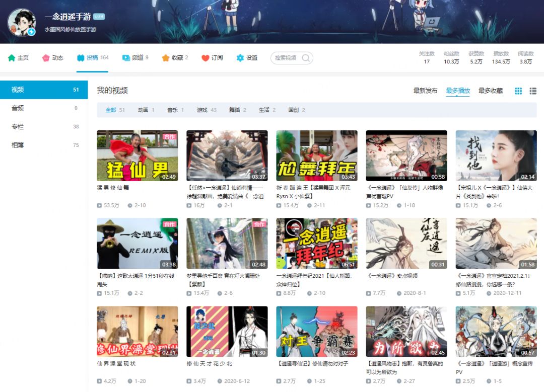The image size is (544, 392).
Task: Sort videos by 最新发布
Action: (x=425, y=91)
